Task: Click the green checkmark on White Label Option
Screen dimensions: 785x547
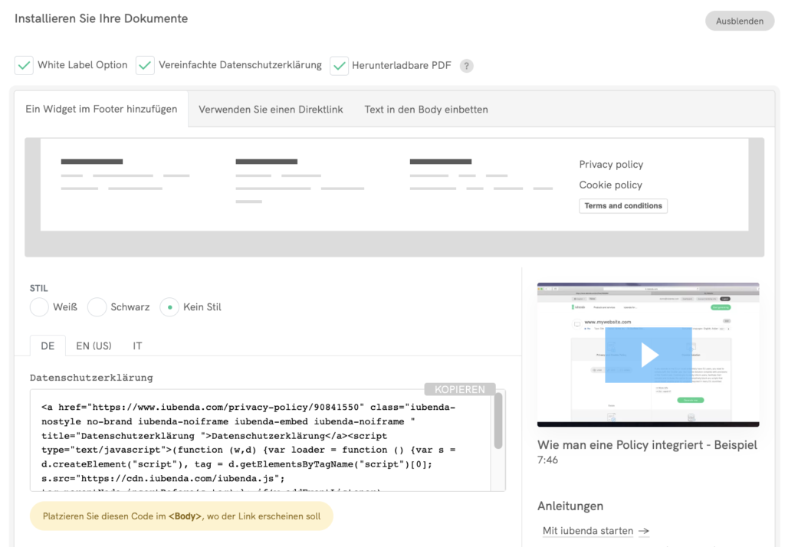Action: pos(24,66)
